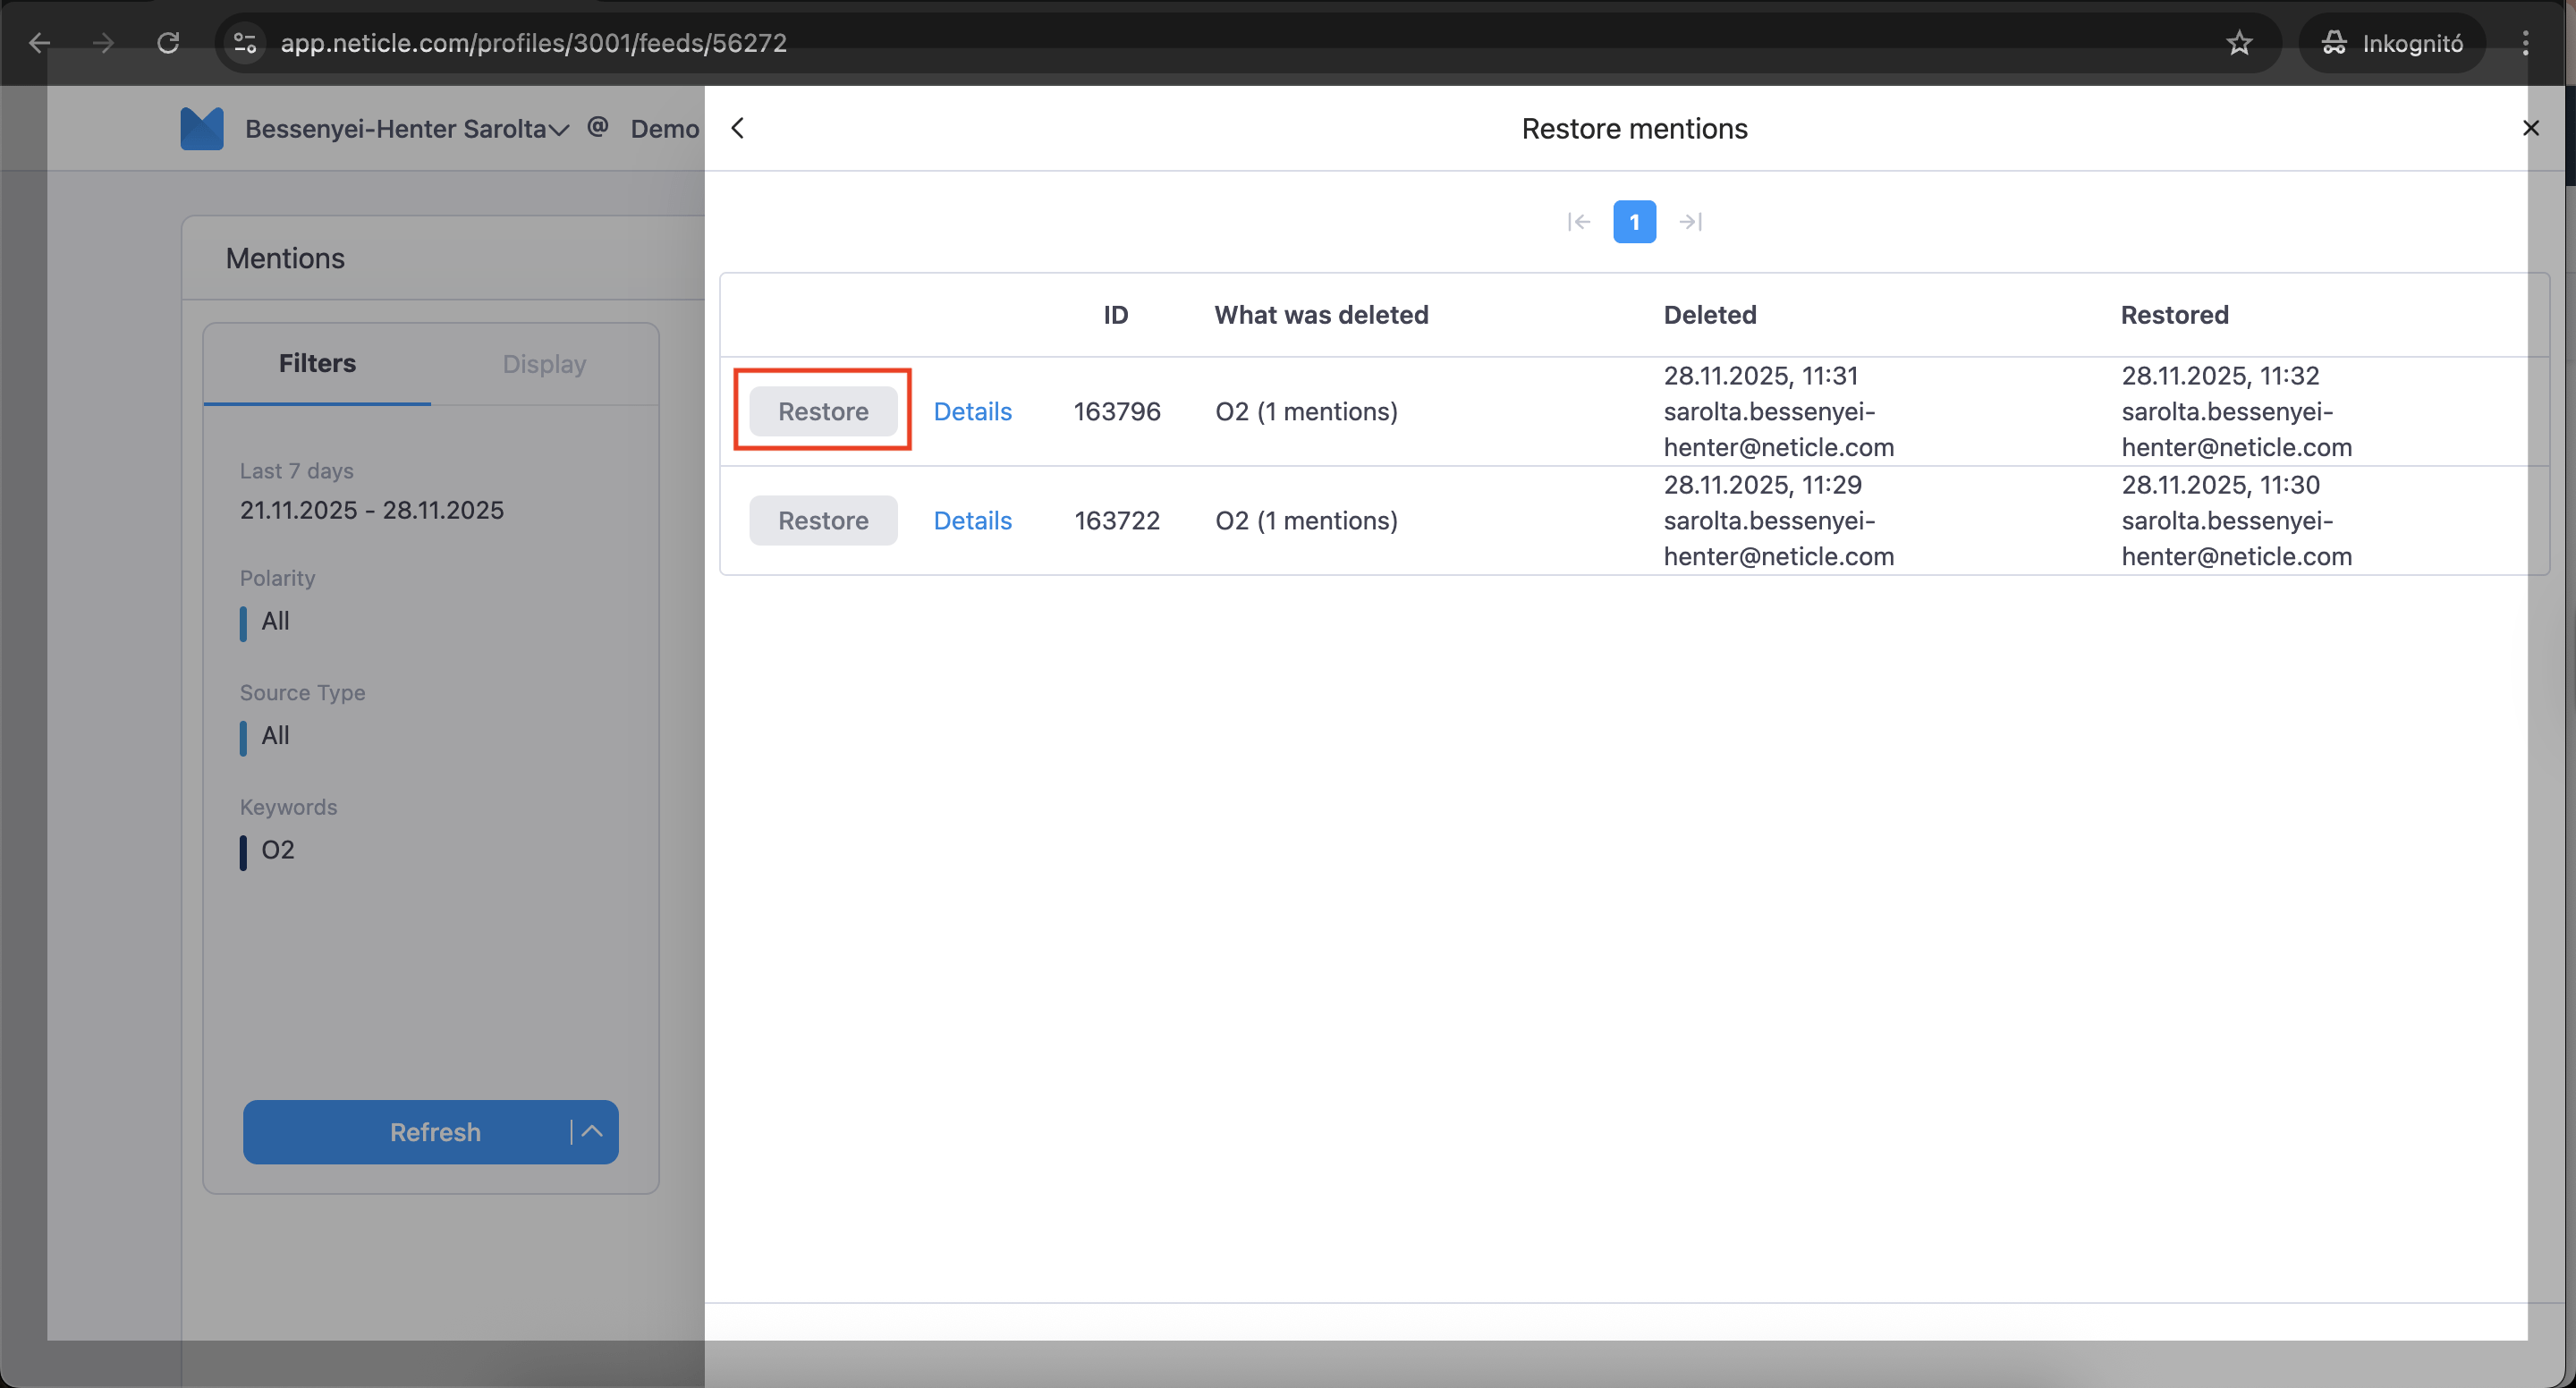2576x1388 pixels.
Task: Click the Neticle logo icon
Action: pos(202,128)
